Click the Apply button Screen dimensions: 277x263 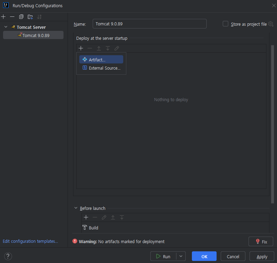tap(262, 256)
